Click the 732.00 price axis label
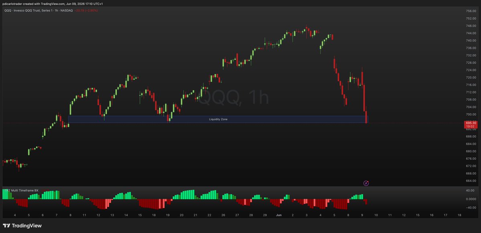The height and width of the screenshot is (233, 481). click(x=471, y=55)
